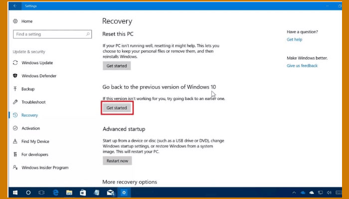Click Get started under Reset this PC
The width and height of the screenshot is (349, 199).
click(117, 66)
